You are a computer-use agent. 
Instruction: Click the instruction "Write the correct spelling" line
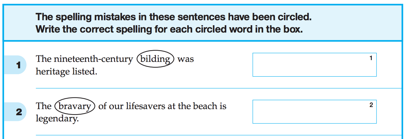169,30
